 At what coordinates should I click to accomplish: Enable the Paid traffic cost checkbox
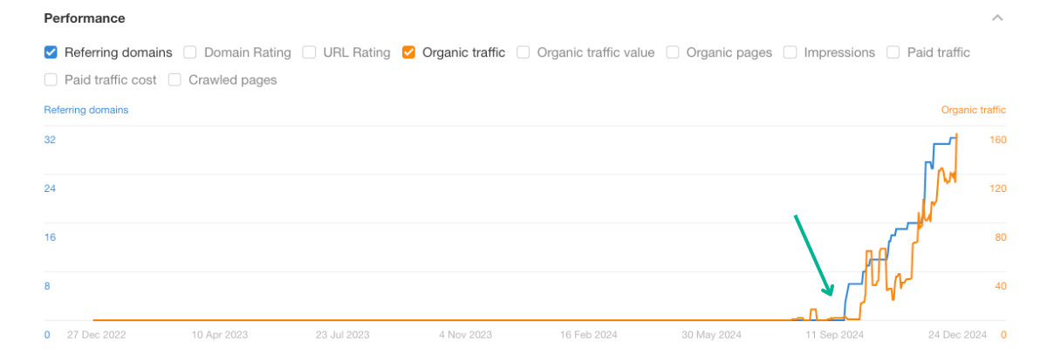[51, 80]
